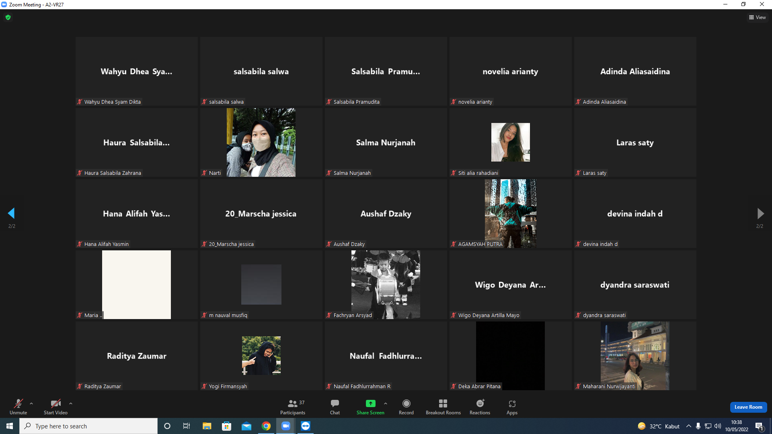772x434 pixels.
Task: Click the '20_Marscha jessica' name label
Action: (x=231, y=244)
